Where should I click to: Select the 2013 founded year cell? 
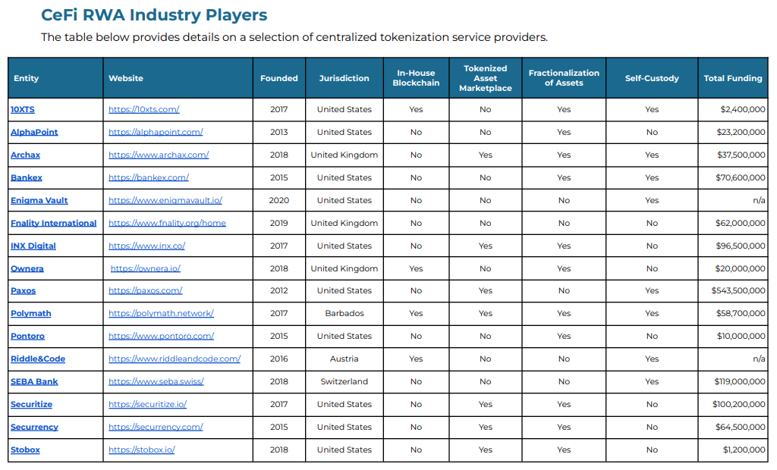[x=279, y=132]
